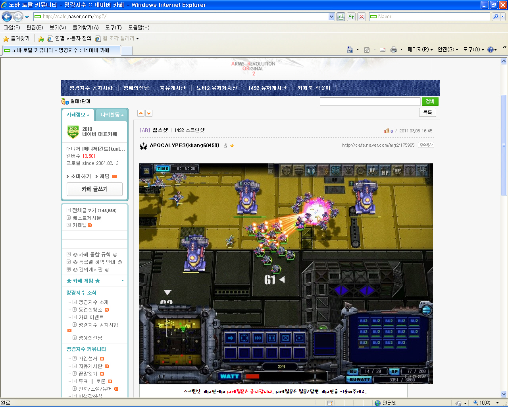Open the 웹 조각 갤러리 link
The image size is (508, 407).
(x=117, y=39)
